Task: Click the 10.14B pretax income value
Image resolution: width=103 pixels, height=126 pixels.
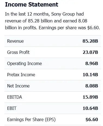Action: point(90,75)
